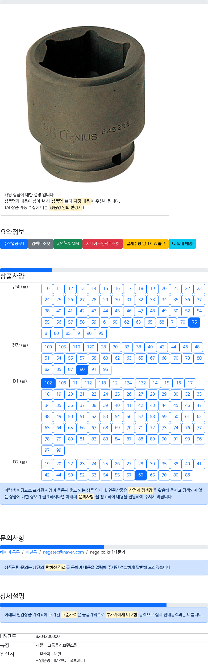Click the 상품사양 blue progress bar
This screenshot has height=664, width=208.
point(26,270)
